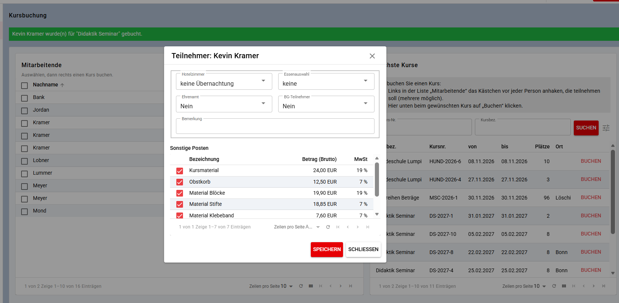Viewport: 619px width, 303px height.
Task: Click the Bemerkung input field
Action: tap(275, 126)
